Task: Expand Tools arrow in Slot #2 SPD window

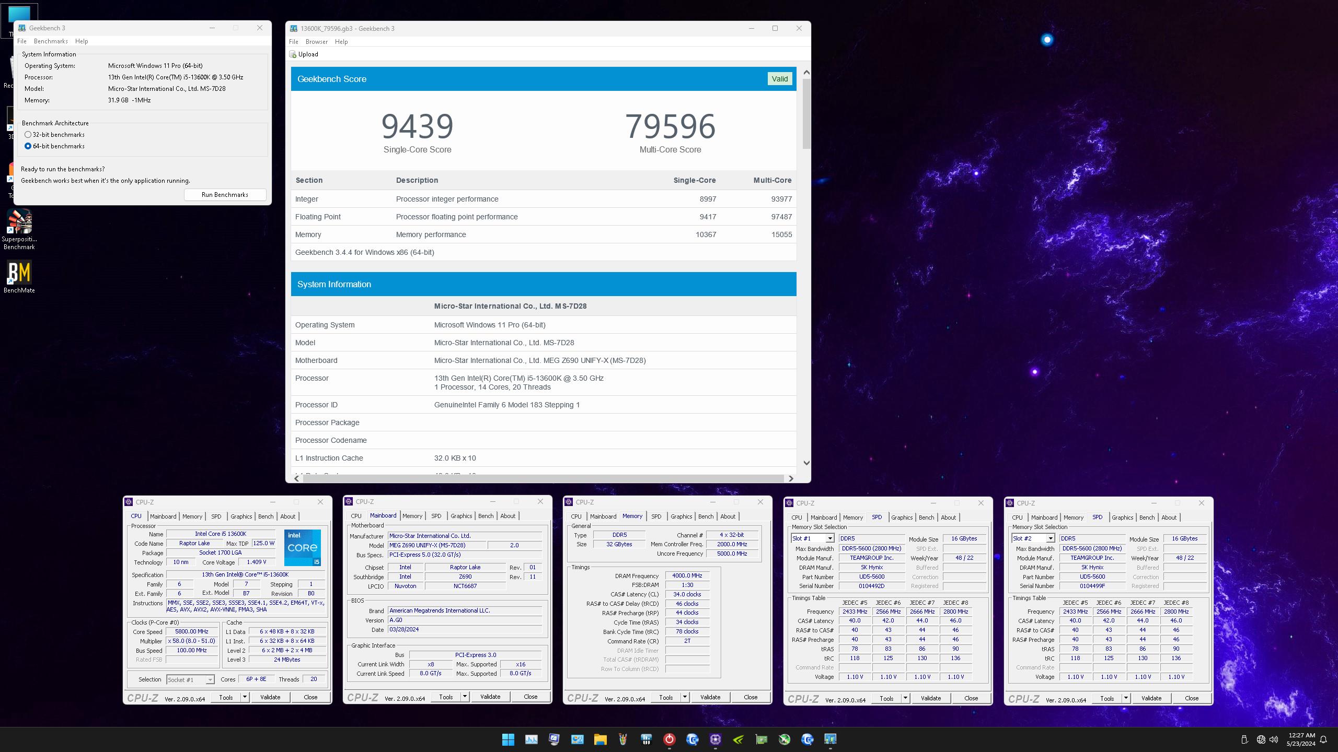Action: 1125,698
